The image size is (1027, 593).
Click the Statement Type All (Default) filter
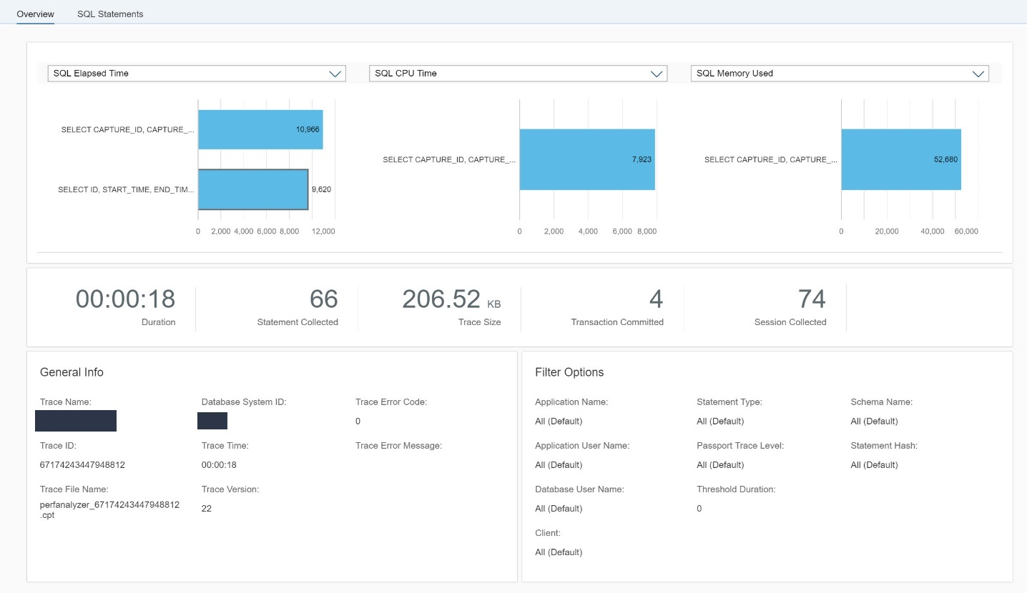click(720, 421)
